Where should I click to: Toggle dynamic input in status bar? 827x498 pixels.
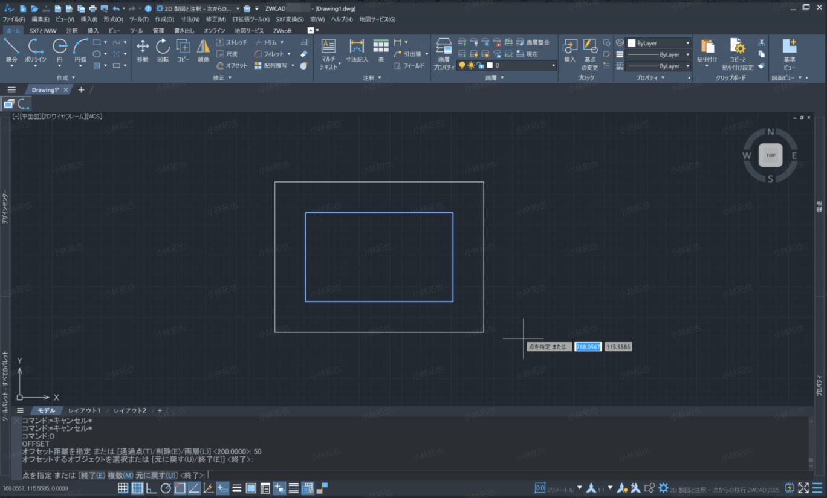[x=222, y=488]
